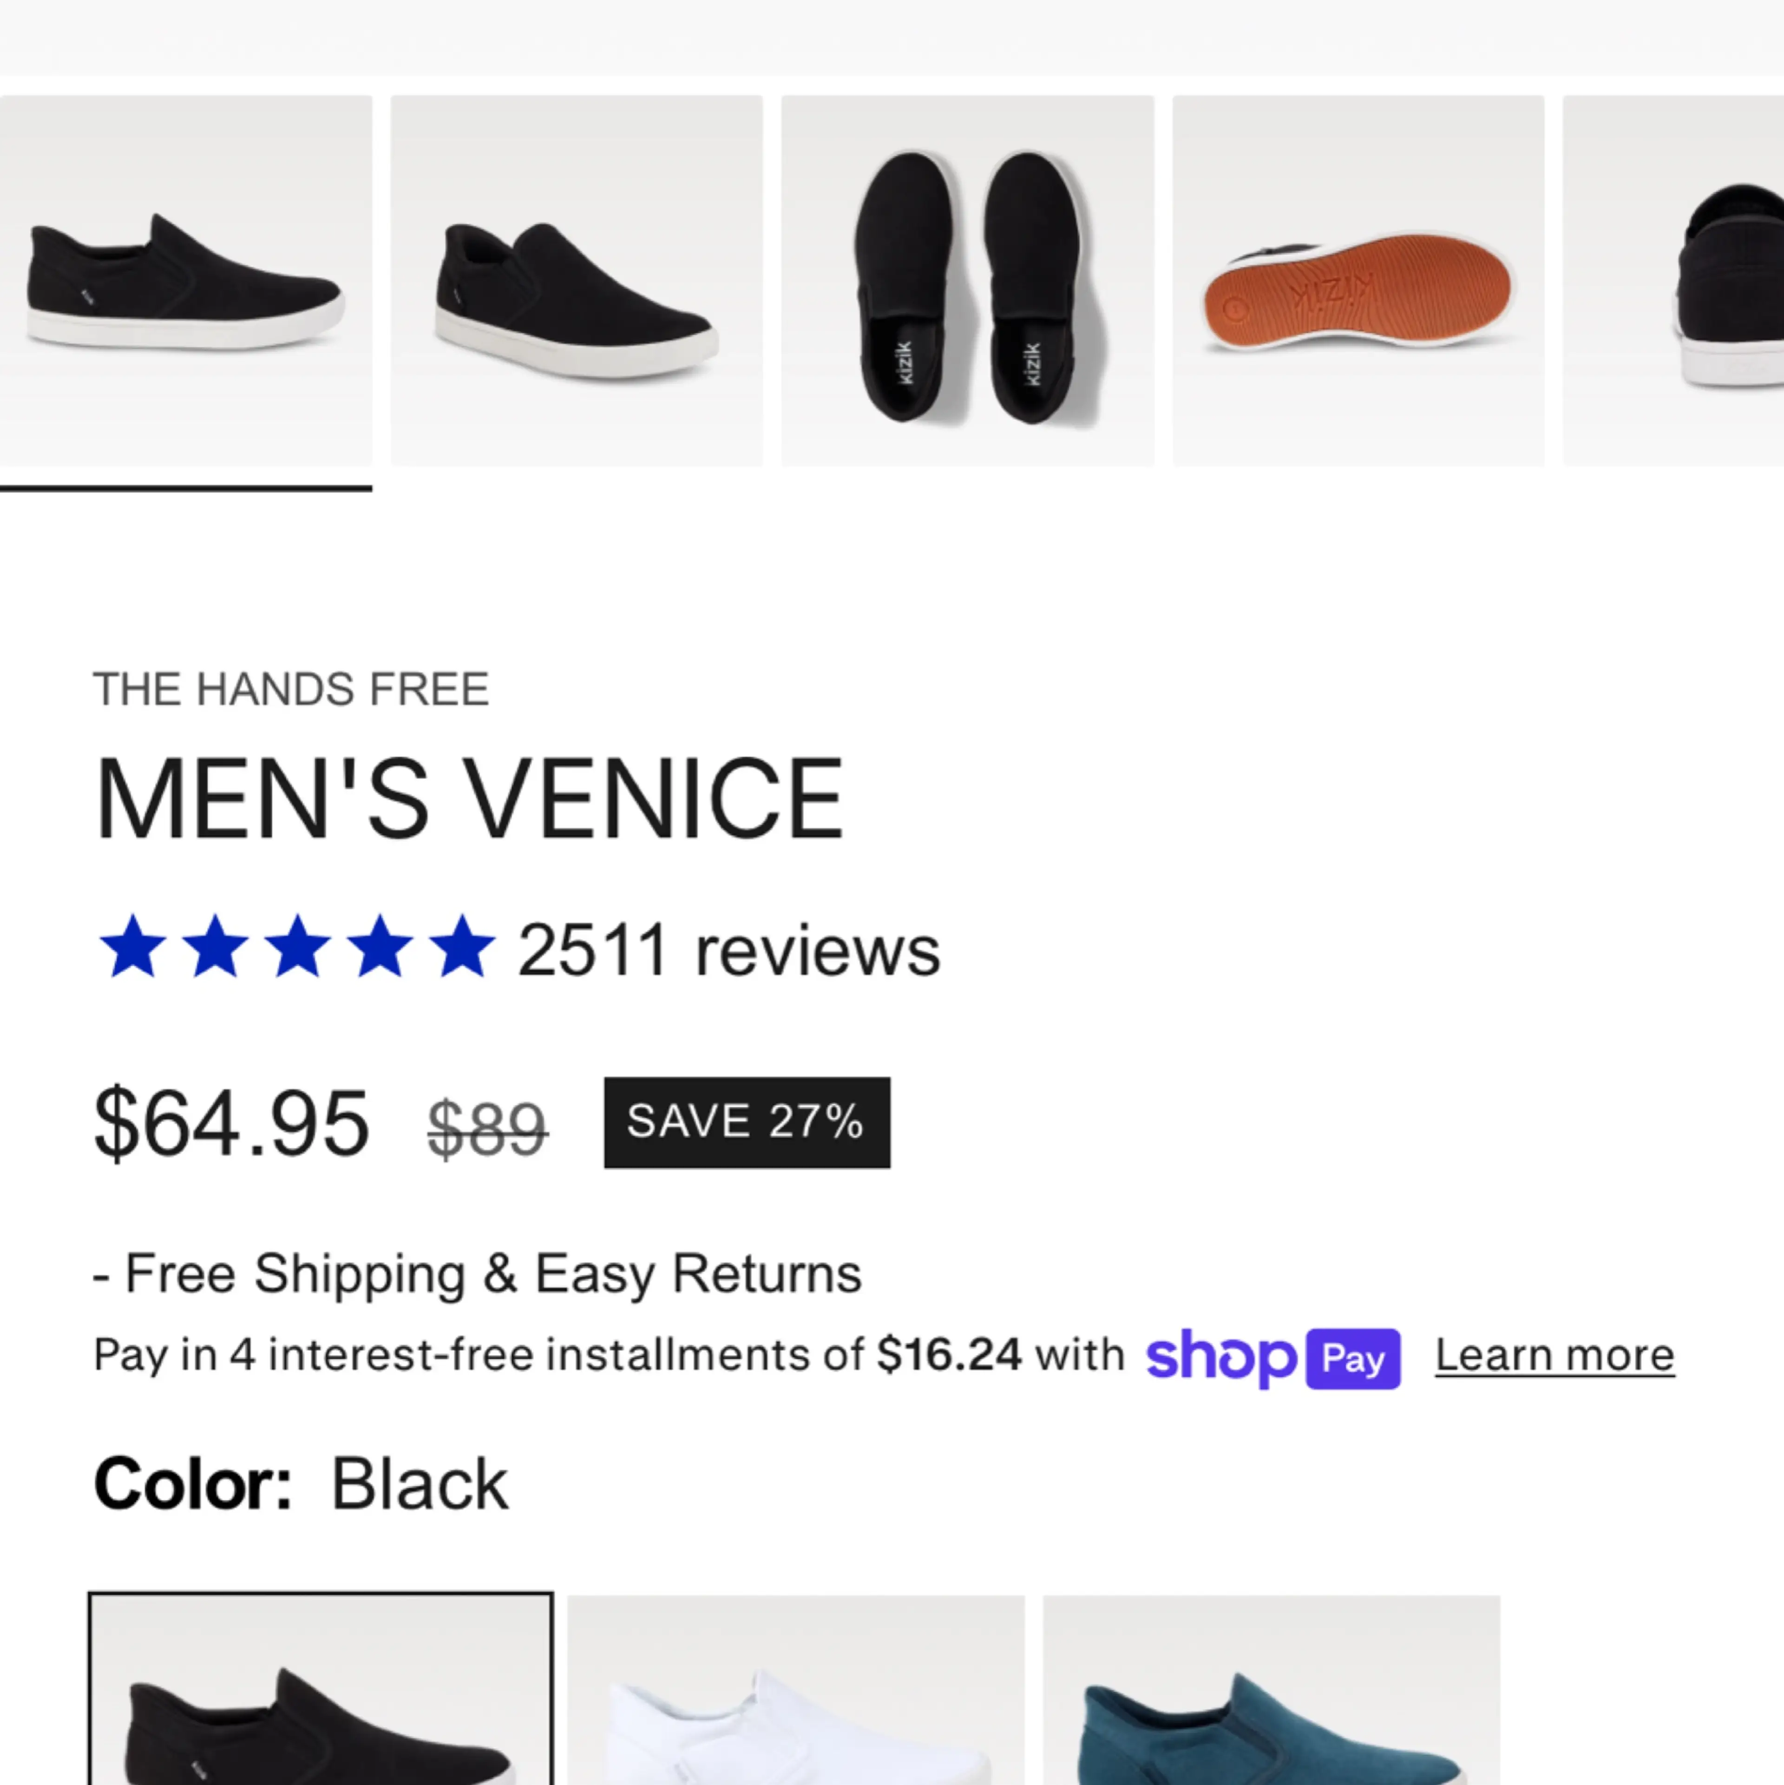1784x1785 pixels.
Task: Click the $64.95 sale price
Action: pos(232,1123)
